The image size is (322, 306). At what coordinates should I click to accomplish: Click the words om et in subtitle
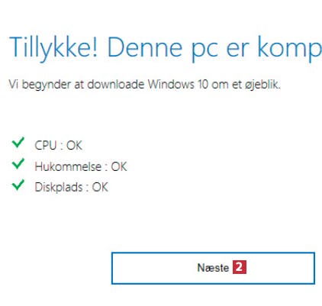(x=227, y=85)
